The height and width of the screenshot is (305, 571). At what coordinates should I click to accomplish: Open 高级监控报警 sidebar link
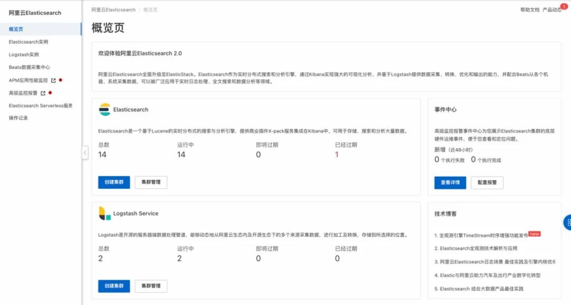pos(23,93)
